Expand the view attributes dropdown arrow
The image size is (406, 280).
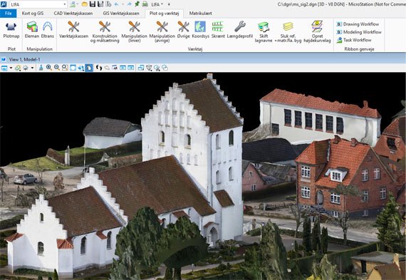click(11, 68)
